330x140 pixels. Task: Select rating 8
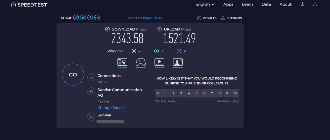[x=219, y=93]
